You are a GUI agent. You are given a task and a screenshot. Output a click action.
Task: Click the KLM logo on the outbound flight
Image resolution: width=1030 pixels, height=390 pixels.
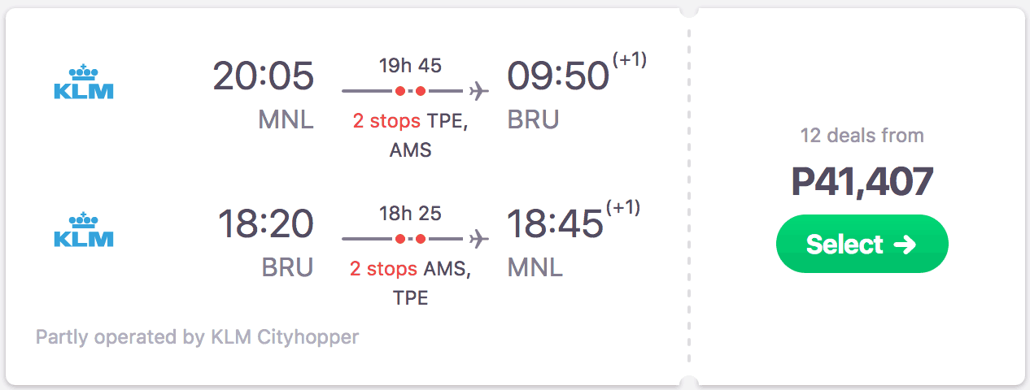[83, 82]
